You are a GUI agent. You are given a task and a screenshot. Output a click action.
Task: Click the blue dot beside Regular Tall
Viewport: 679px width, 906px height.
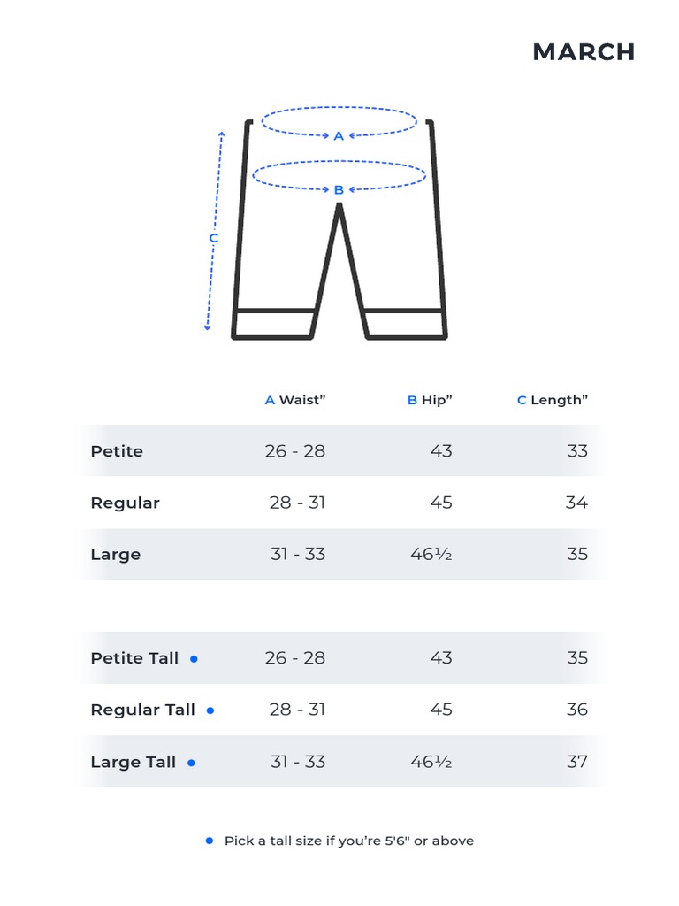pos(210,710)
